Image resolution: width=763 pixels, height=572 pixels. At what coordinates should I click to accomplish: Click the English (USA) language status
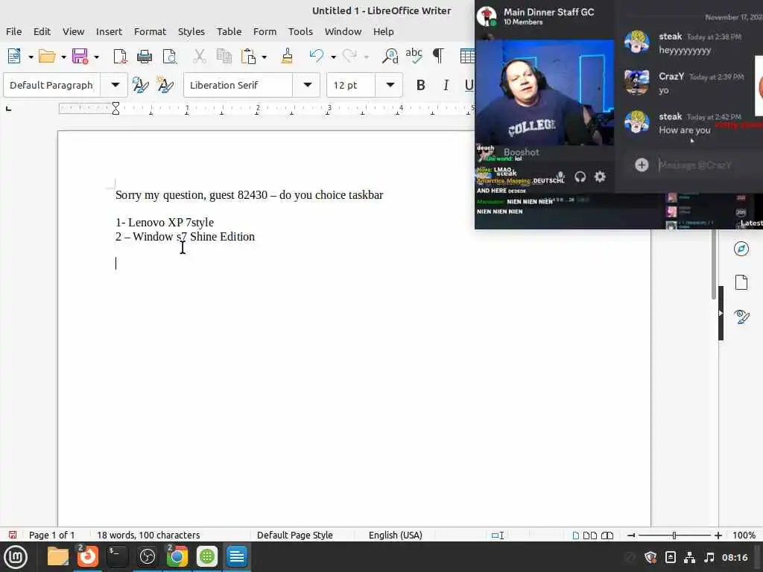click(395, 536)
